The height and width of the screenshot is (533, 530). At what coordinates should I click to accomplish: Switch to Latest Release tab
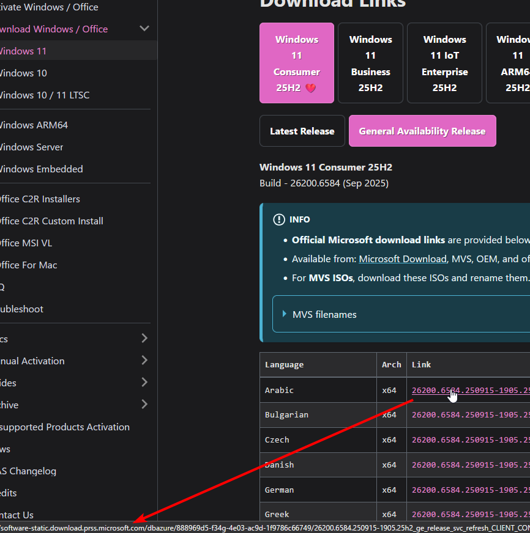[x=302, y=131]
